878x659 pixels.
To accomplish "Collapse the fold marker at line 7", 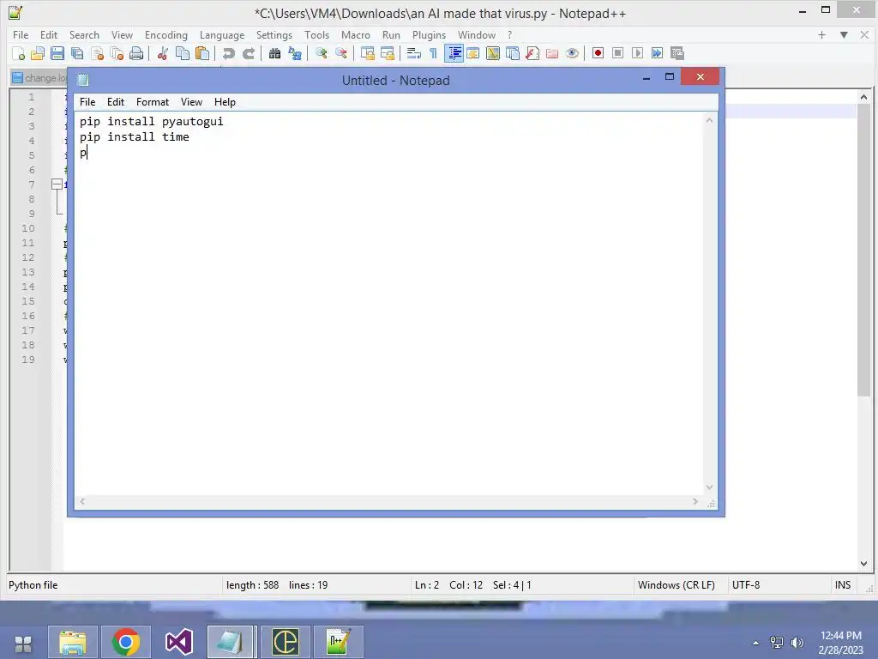I will 57,184.
